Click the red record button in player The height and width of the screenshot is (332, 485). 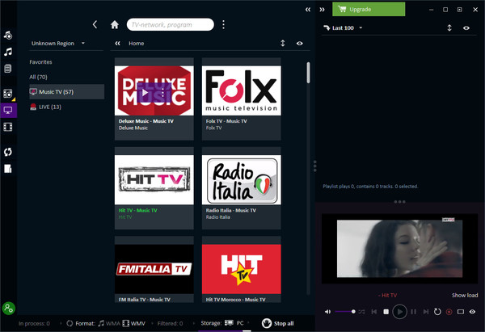(x=449, y=311)
